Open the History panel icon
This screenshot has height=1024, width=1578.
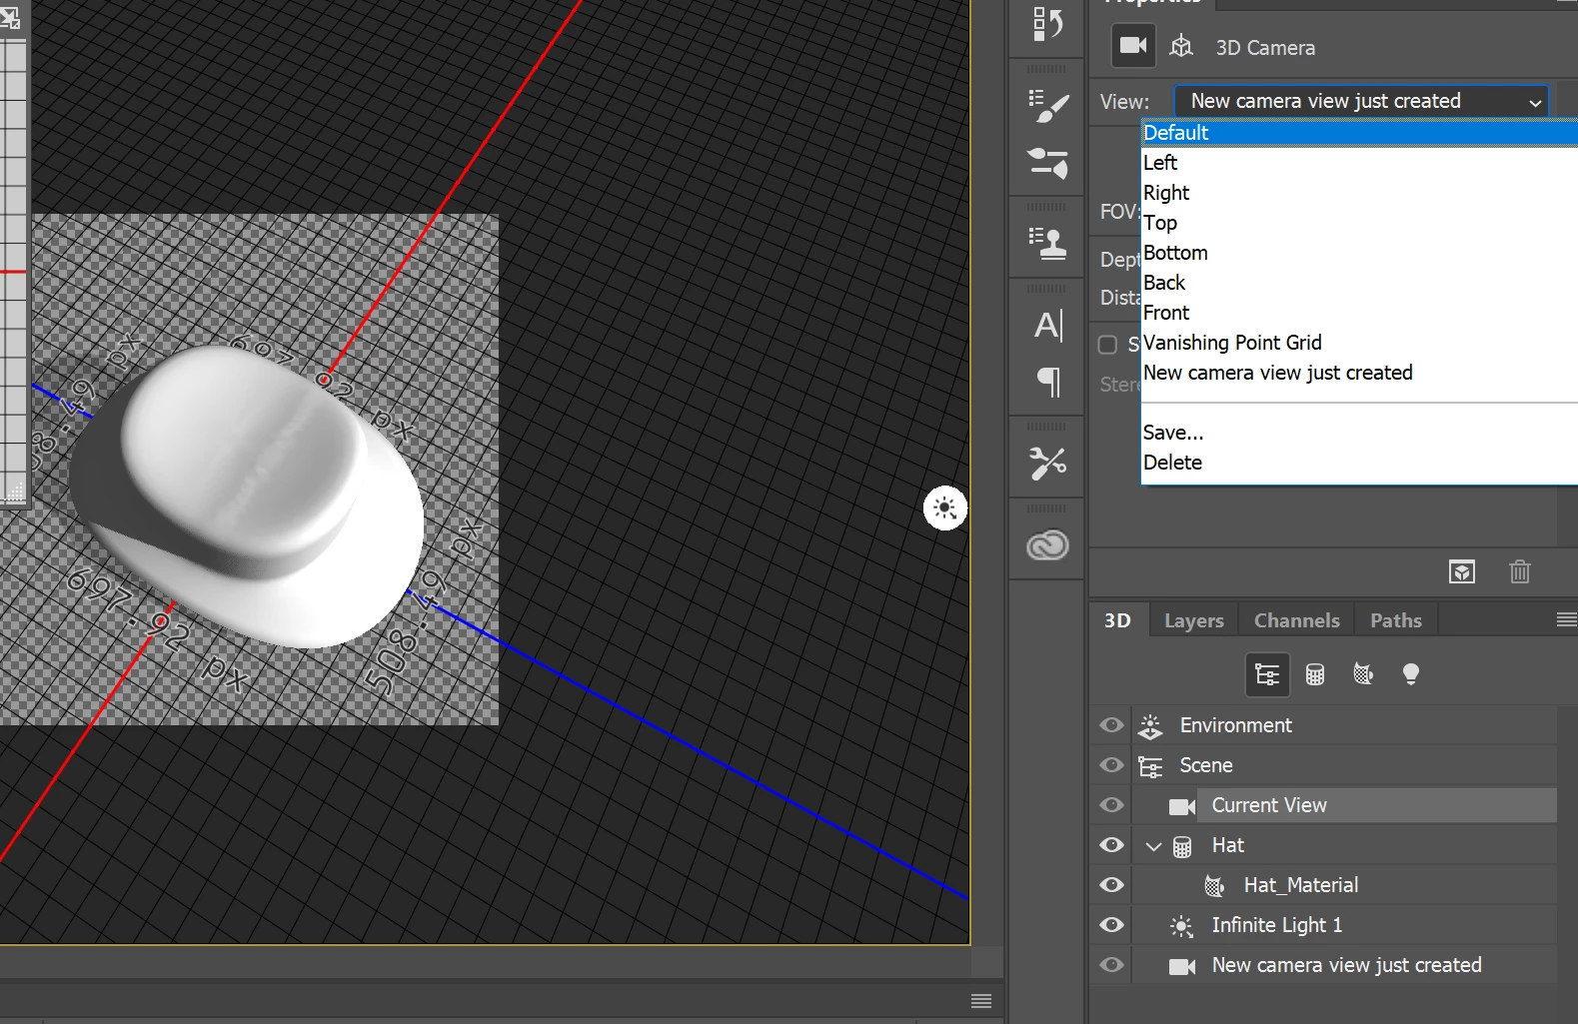pos(1047,24)
